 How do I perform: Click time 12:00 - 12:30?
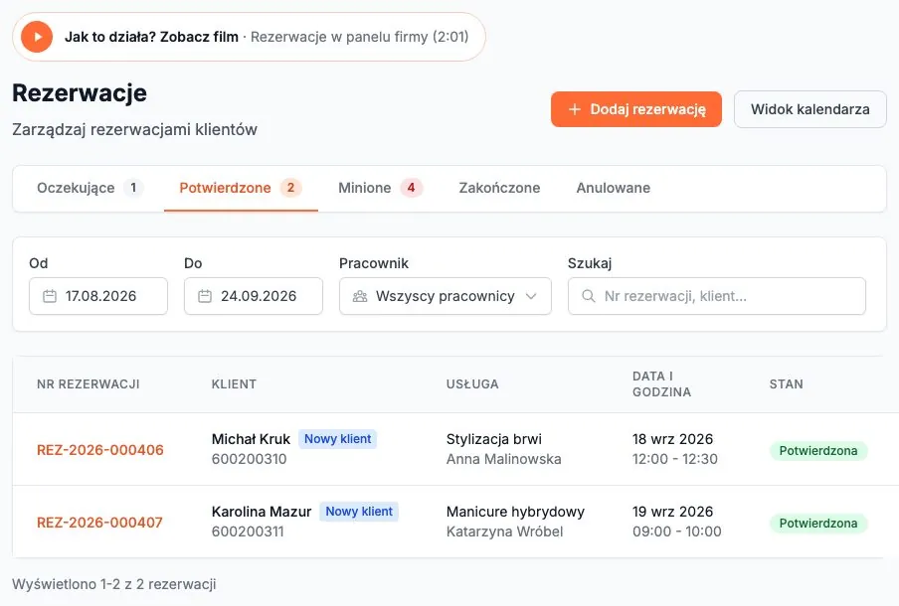pyautogui.click(x=675, y=459)
